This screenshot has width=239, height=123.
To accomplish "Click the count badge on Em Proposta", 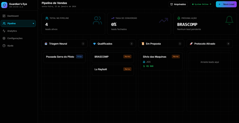I will [x=180, y=44].
